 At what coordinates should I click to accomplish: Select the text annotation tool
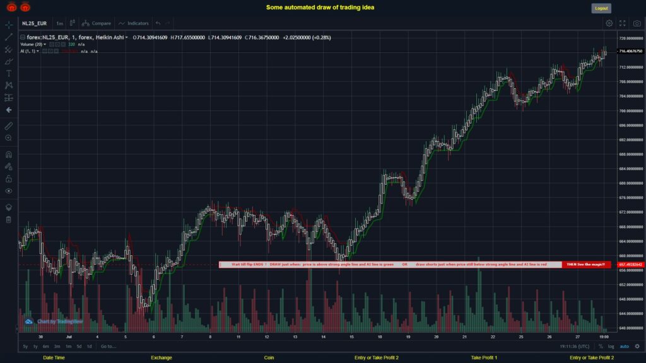(x=9, y=73)
